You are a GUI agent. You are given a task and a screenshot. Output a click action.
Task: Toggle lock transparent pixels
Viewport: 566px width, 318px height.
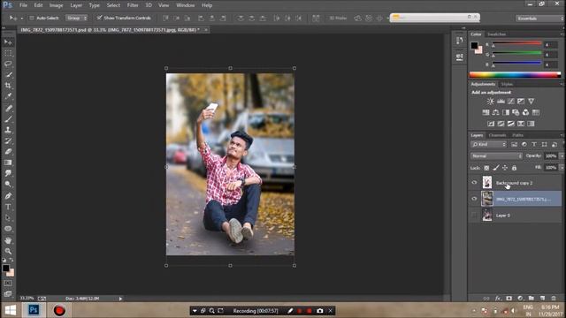486,168
